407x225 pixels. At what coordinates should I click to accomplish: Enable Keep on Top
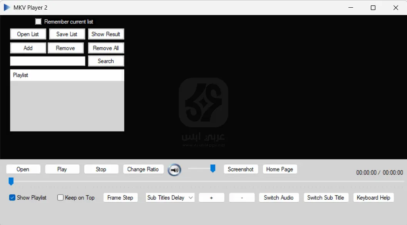point(60,197)
